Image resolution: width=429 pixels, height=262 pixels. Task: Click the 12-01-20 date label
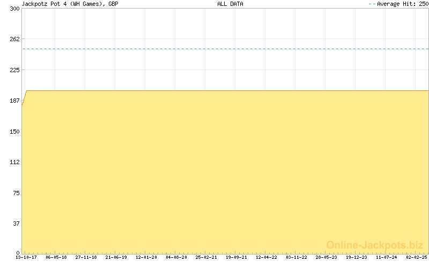[146, 257]
